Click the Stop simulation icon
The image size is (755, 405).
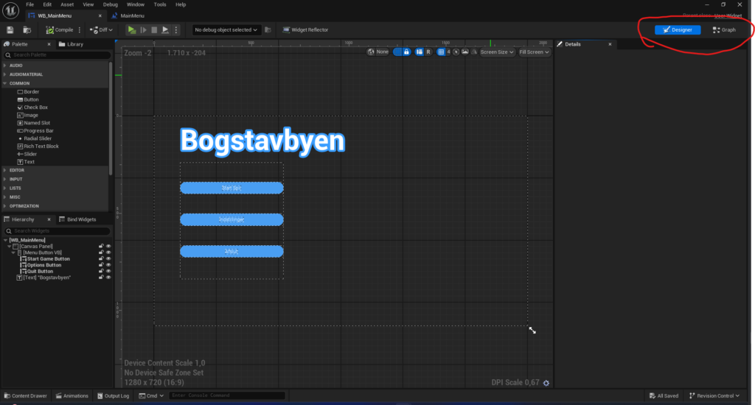[154, 30]
